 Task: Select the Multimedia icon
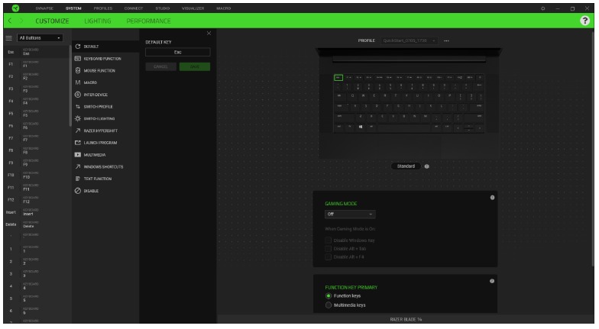tap(78, 154)
